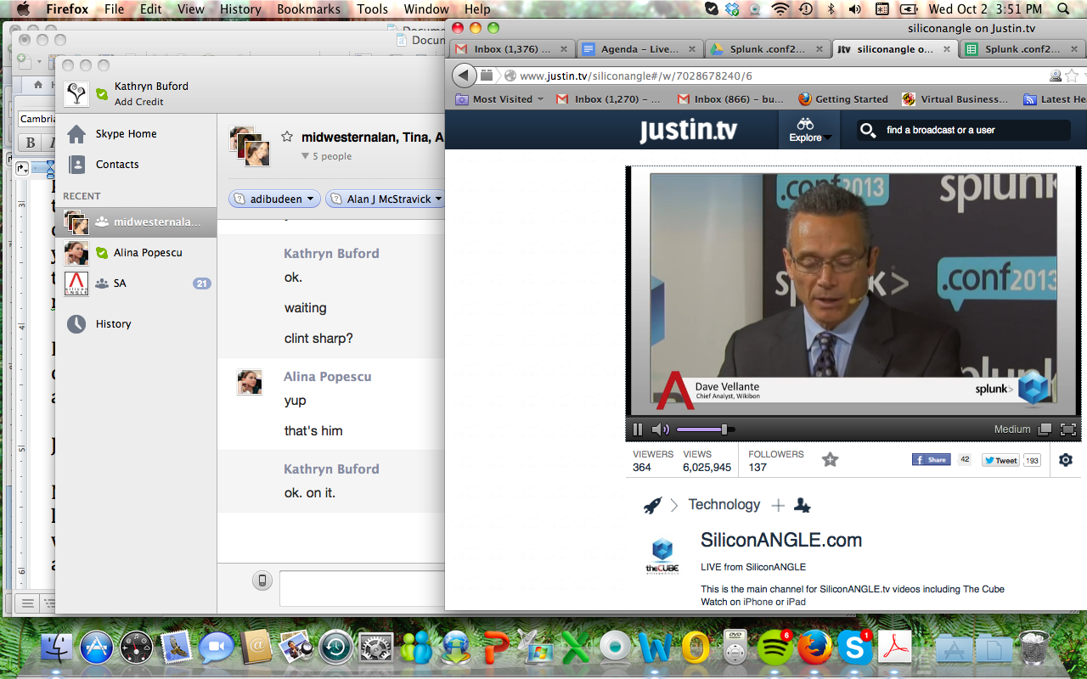Image resolution: width=1087 pixels, height=679 pixels.
Task: Open the SA group chat with 21 unread
Action: (136, 283)
